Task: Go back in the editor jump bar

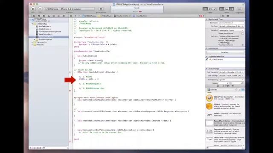Action: pyautogui.click(x=76, y=16)
